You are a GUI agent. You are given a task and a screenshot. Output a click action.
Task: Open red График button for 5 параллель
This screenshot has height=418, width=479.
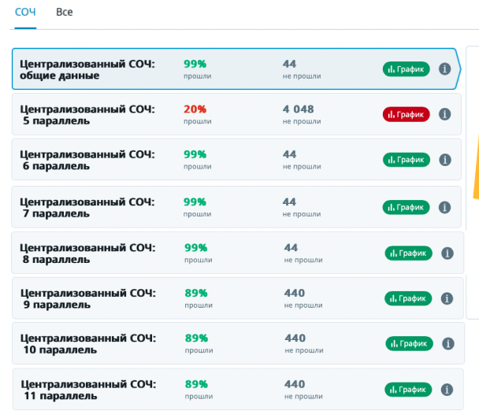(x=407, y=115)
